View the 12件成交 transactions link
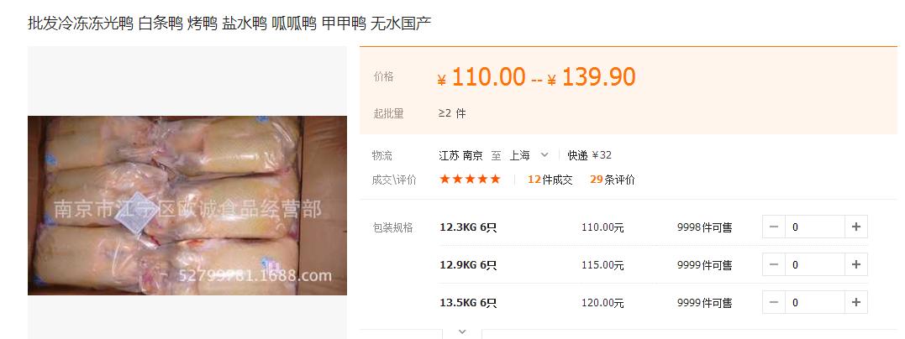 (x=550, y=180)
